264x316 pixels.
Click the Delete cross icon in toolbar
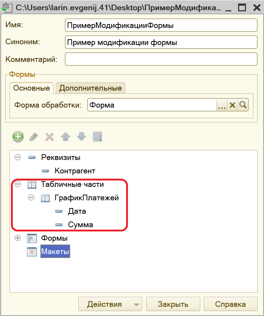tap(50, 137)
